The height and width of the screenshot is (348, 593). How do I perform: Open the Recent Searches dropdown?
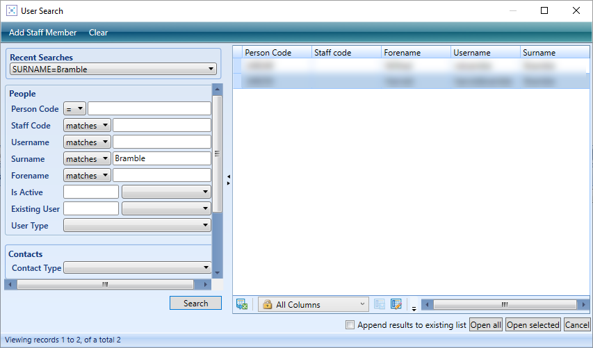(x=113, y=69)
